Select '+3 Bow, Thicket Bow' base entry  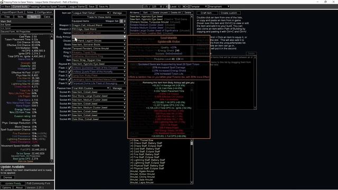142,140
